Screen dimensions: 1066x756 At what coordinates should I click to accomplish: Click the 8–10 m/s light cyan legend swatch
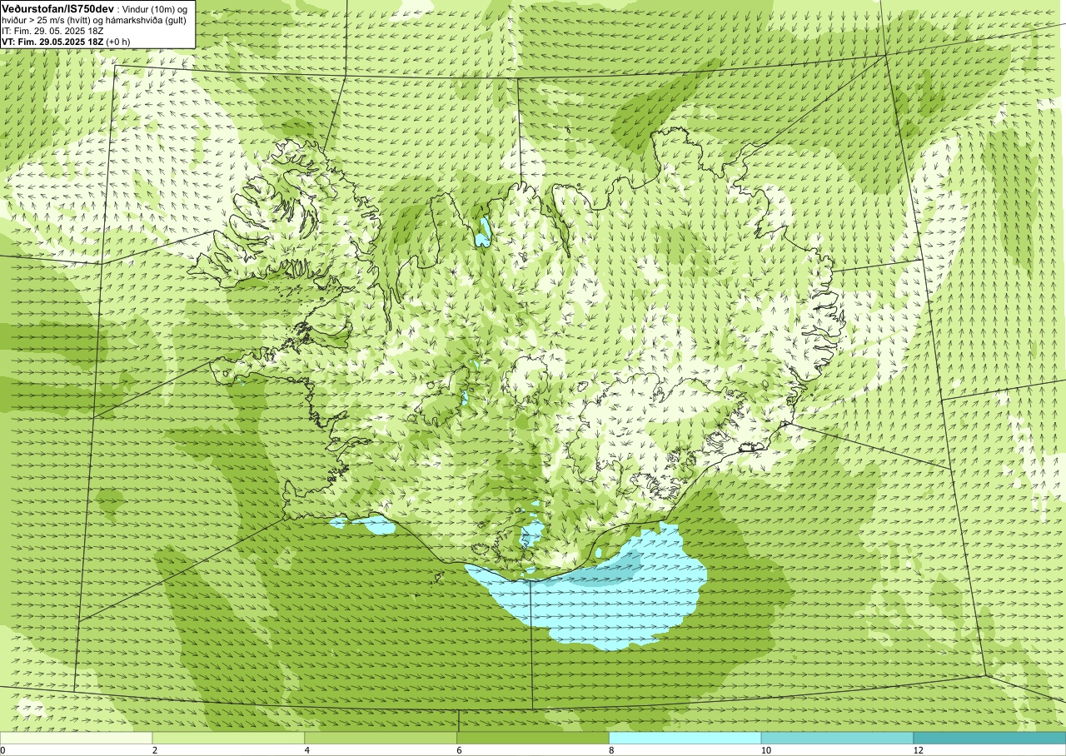pyautogui.click(x=685, y=738)
